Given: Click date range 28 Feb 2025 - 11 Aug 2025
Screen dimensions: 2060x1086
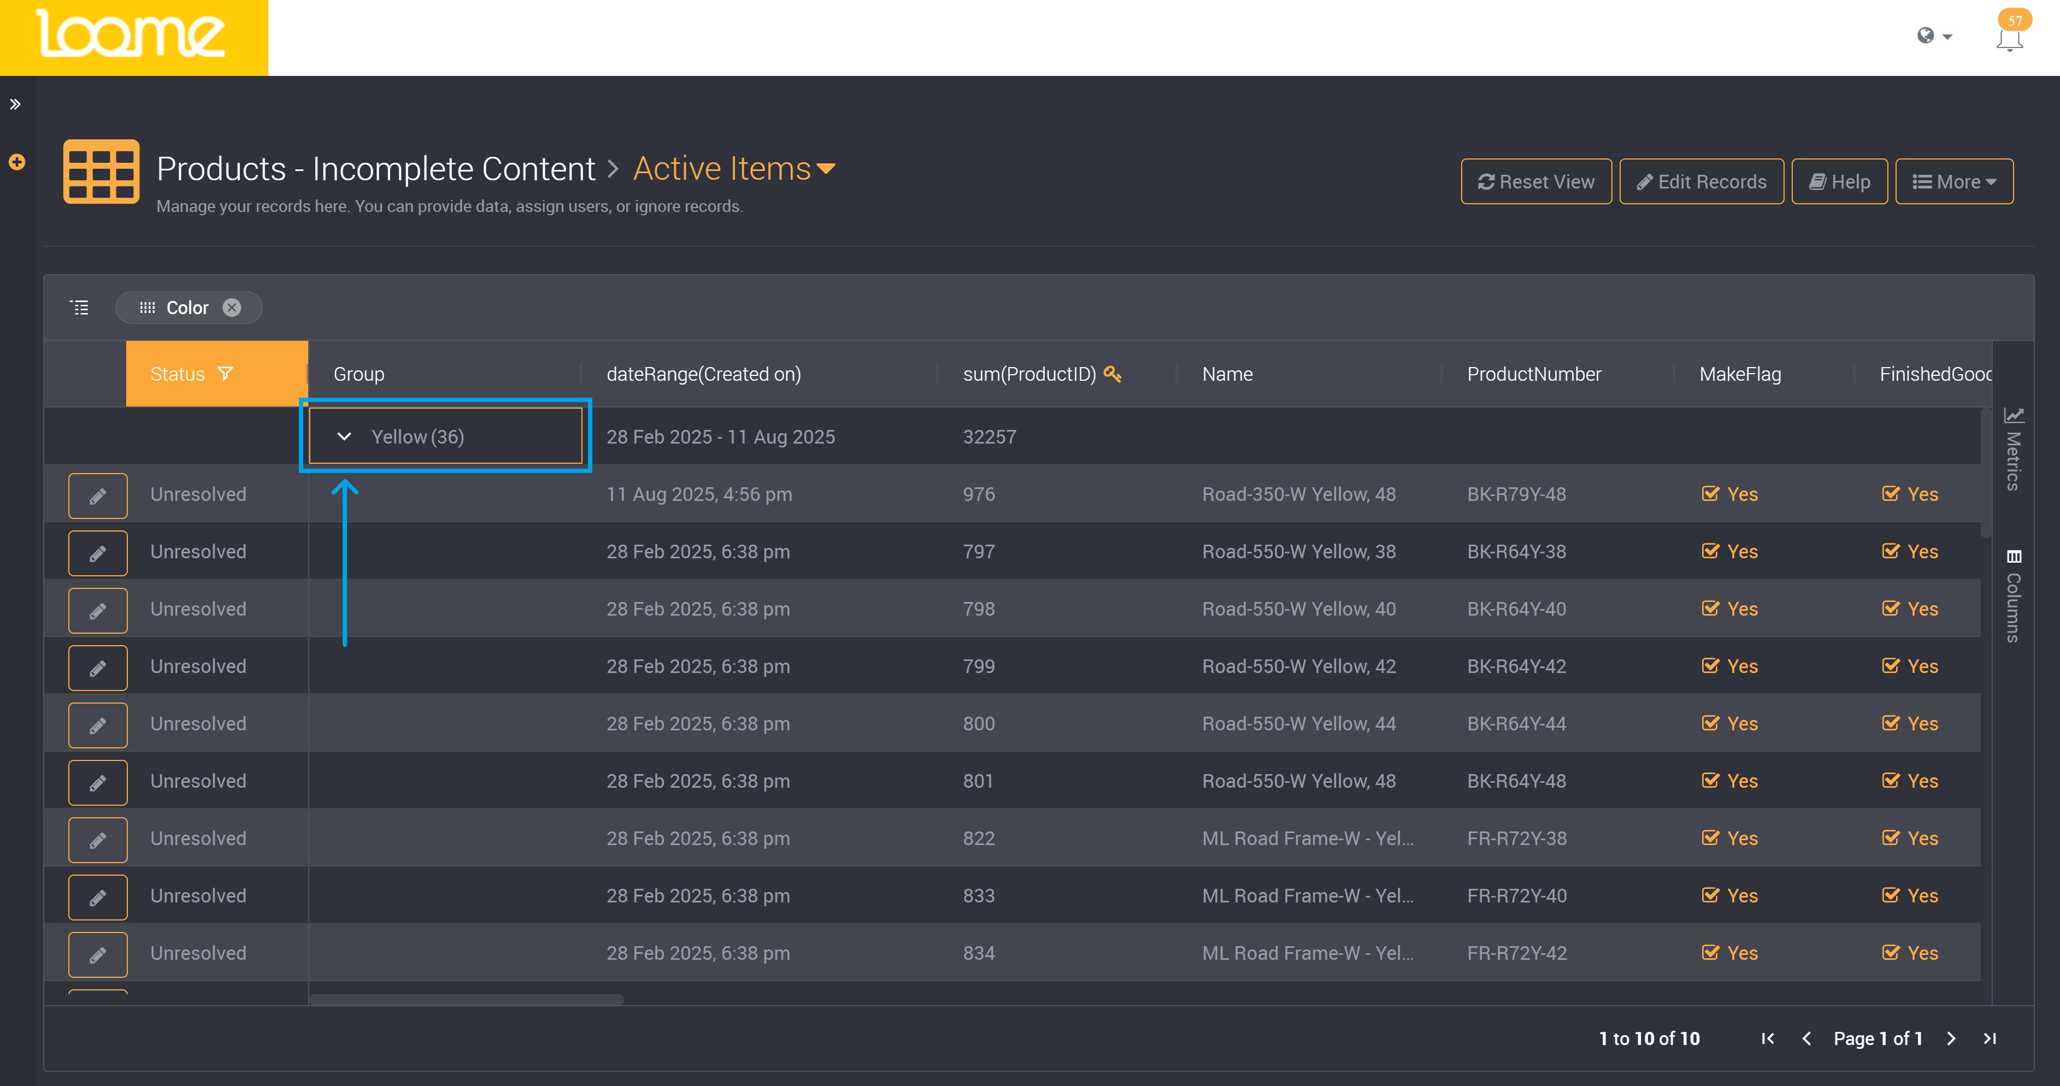Looking at the screenshot, I should 721,436.
